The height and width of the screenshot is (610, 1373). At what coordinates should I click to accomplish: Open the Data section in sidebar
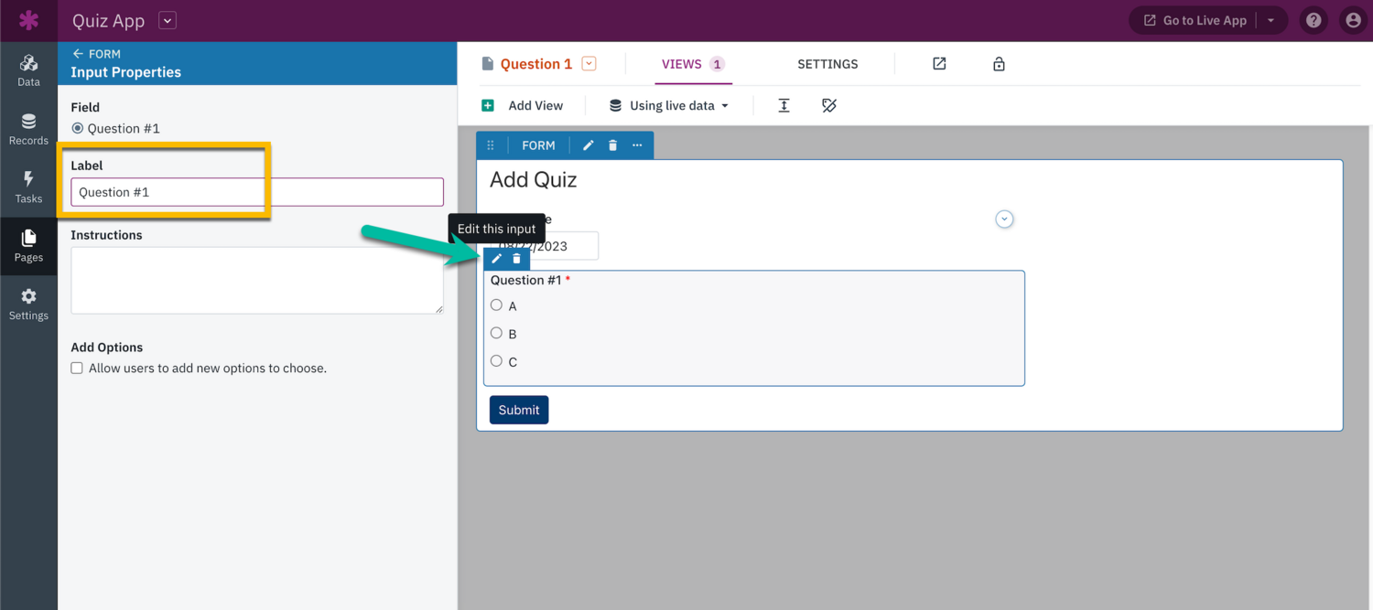(28, 70)
